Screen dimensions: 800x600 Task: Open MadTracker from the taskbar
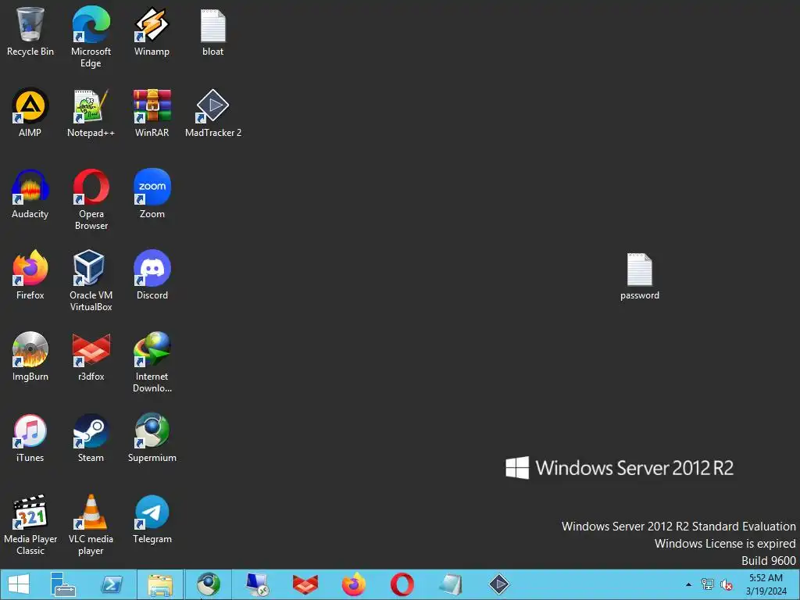pos(499,584)
